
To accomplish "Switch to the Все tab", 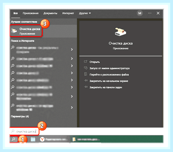I will click(15, 13).
